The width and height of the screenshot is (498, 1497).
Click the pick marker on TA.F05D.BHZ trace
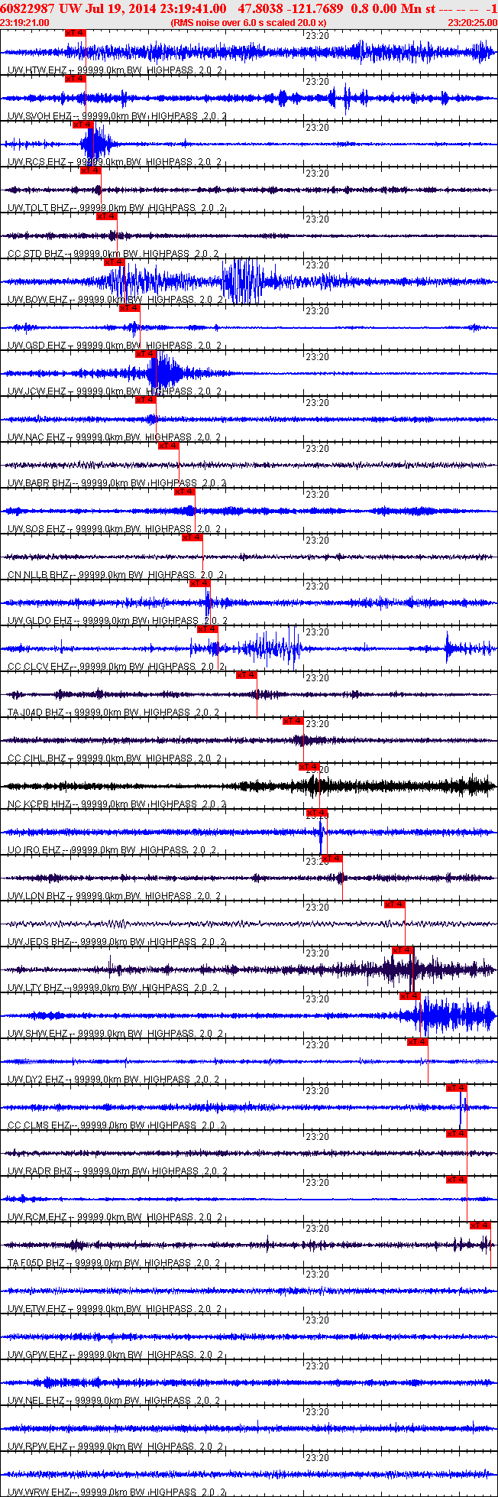(480, 1226)
